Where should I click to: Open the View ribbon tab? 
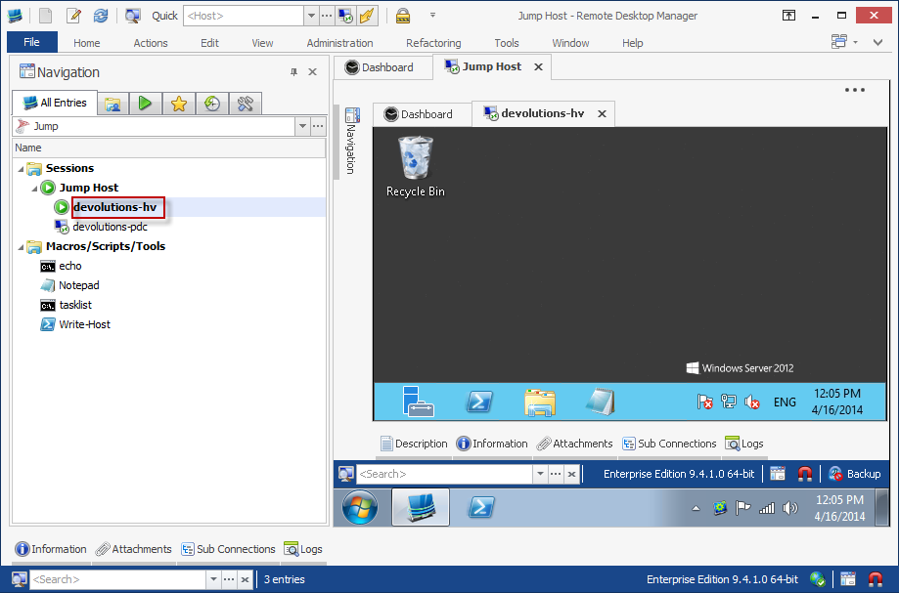(262, 43)
